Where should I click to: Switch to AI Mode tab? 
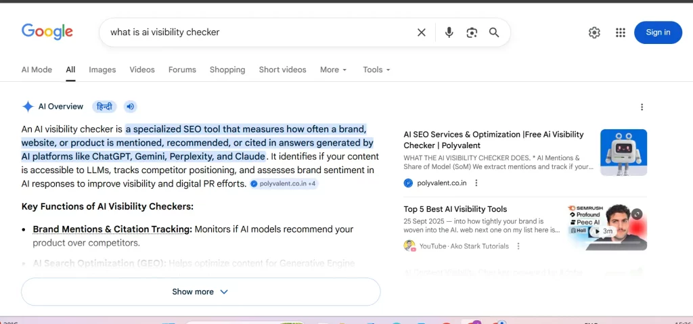click(x=37, y=70)
